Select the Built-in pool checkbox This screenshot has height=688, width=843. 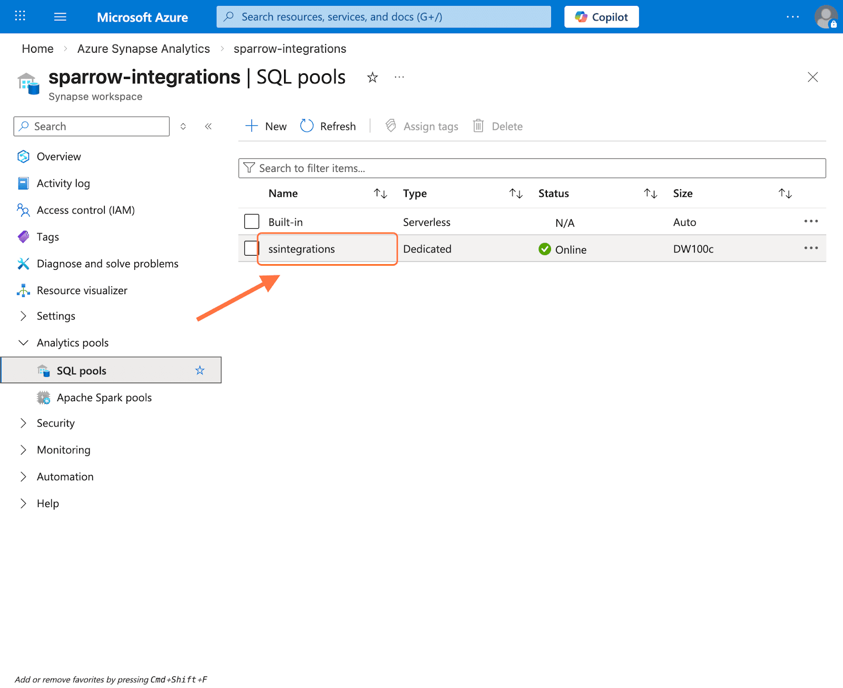252,221
